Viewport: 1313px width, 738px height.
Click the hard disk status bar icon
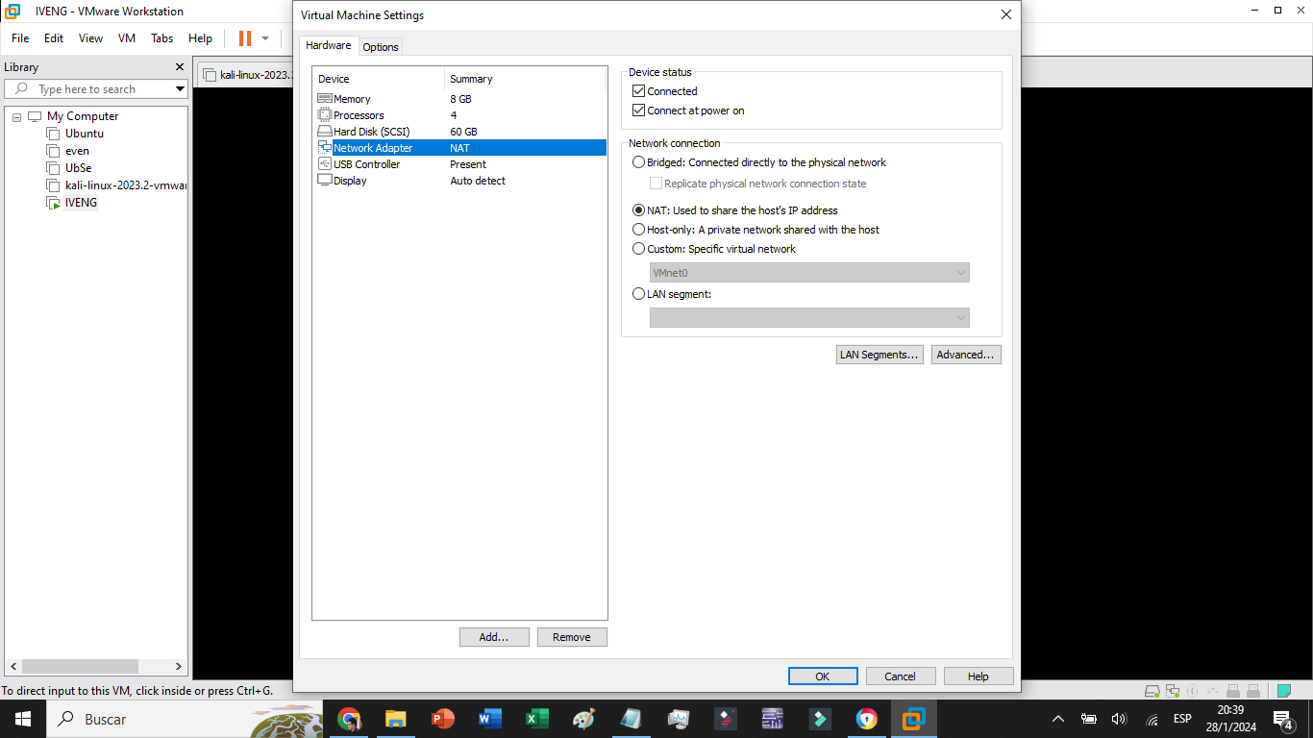pos(1152,691)
